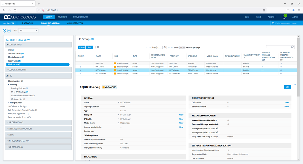Screen dimensions: 303x164
Task: Click the table search magnifier icon
Action: click(292, 47)
